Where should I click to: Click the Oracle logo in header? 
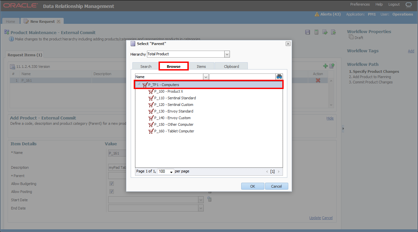coord(21,6)
